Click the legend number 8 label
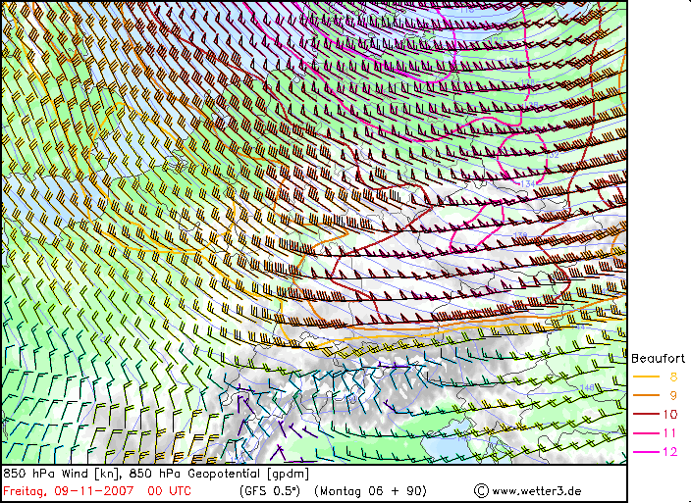This screenshot has width=691, height=503. click(672, 377)
